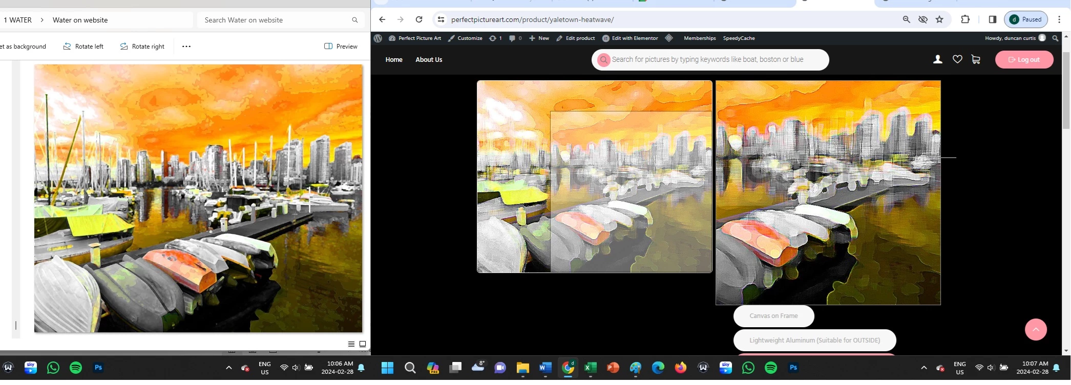
Task: Open About Us page link
Action: [x=429, y=60]
